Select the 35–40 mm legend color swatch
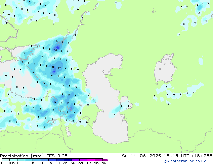 pos(83,160)
